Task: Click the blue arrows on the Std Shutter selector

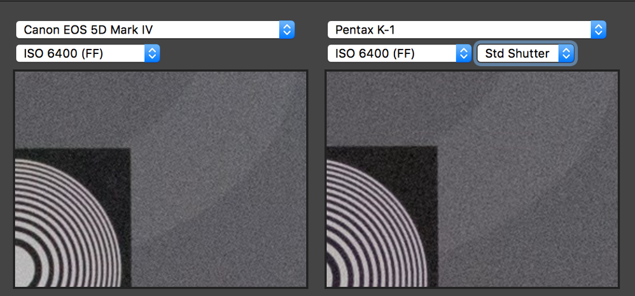Action: [566, 53]
